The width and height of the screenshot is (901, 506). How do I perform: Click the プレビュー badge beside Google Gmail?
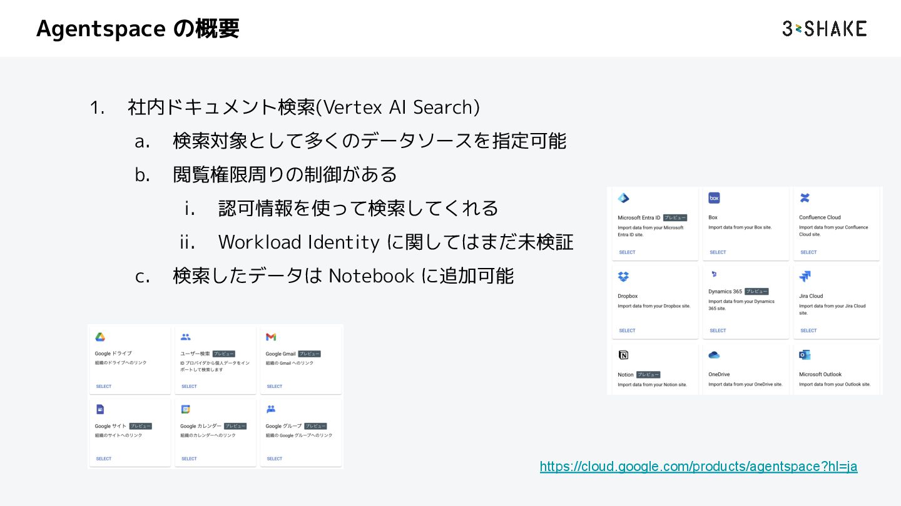click(x=309, y=354)
